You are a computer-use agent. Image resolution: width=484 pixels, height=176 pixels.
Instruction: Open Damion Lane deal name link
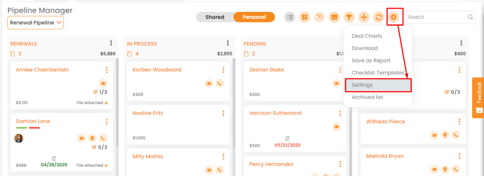pos(33,121)
